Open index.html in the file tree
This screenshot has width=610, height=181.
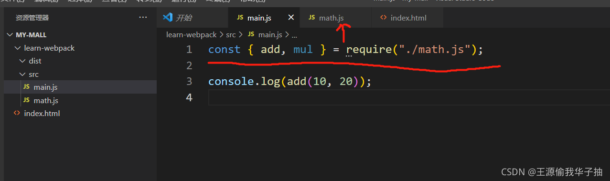click(x=80, y=113)
